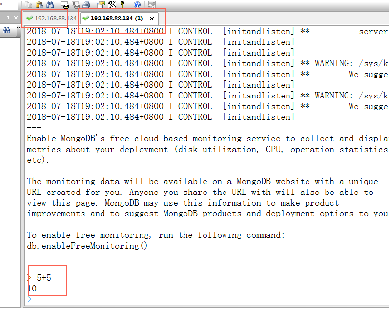
Task: Click the line starting 'view this page'
Action: (x=183, y=203)
